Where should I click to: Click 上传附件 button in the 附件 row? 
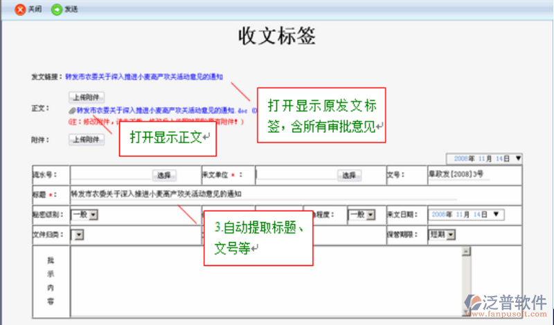tap(87, 140)
